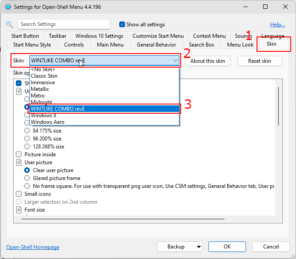
Task: Click the Open-Shell shell icon in title bar
Action: click(x=7, y=7)
